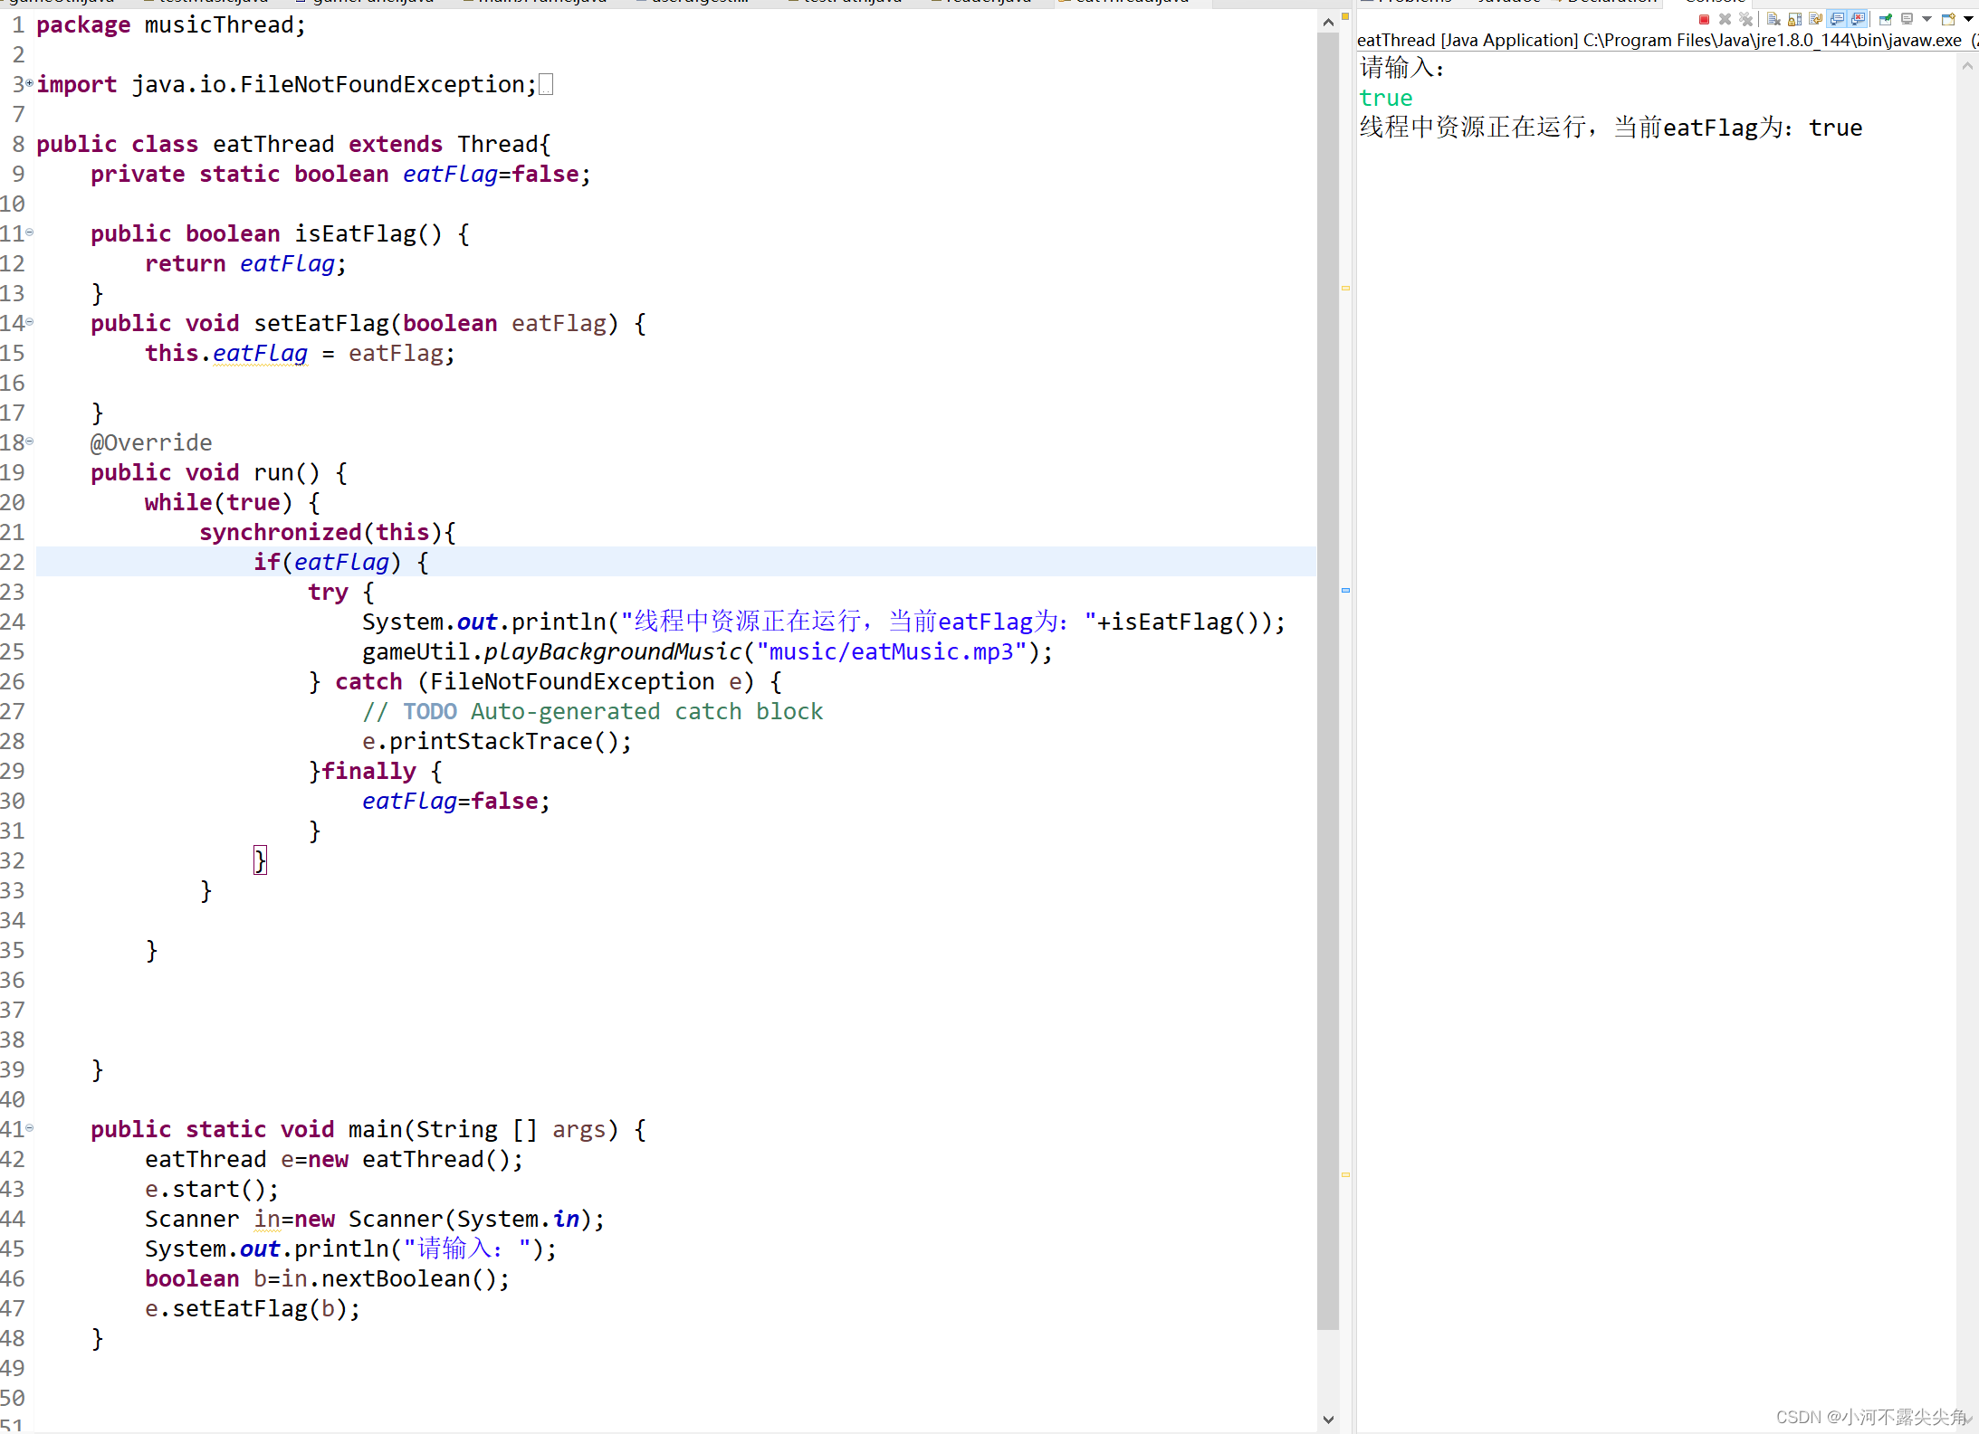This screenshot has height=1434, width=1979.
Task: Open the Open Console dropdown arrow
Action: [1968, 19]
